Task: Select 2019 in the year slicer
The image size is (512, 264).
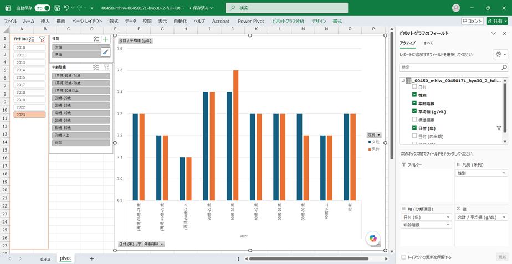Action: [x=29, y=100]
